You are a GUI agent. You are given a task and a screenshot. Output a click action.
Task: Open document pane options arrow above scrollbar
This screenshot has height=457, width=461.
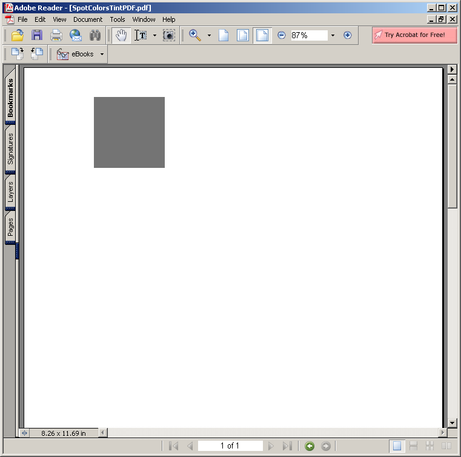click(452, 70)
